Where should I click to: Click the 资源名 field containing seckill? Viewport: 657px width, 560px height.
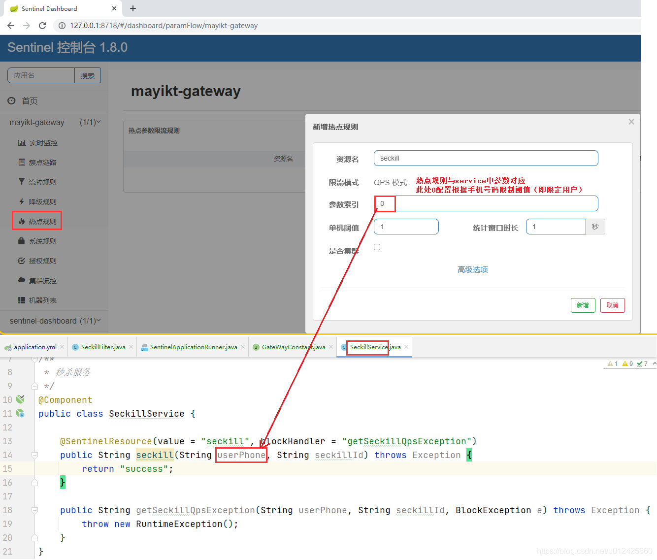486,158
